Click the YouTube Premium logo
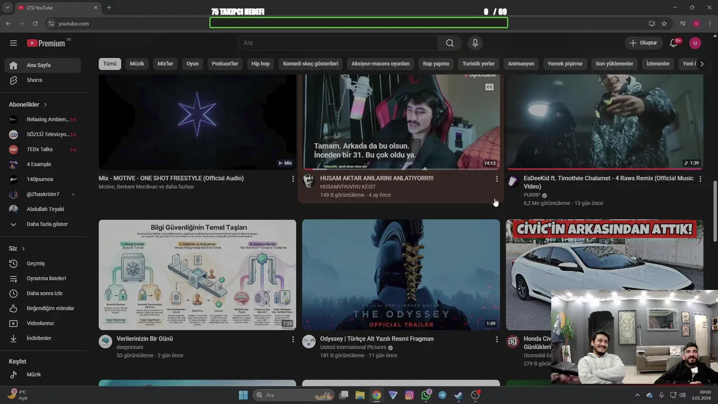718x404 pixels. 46,43
